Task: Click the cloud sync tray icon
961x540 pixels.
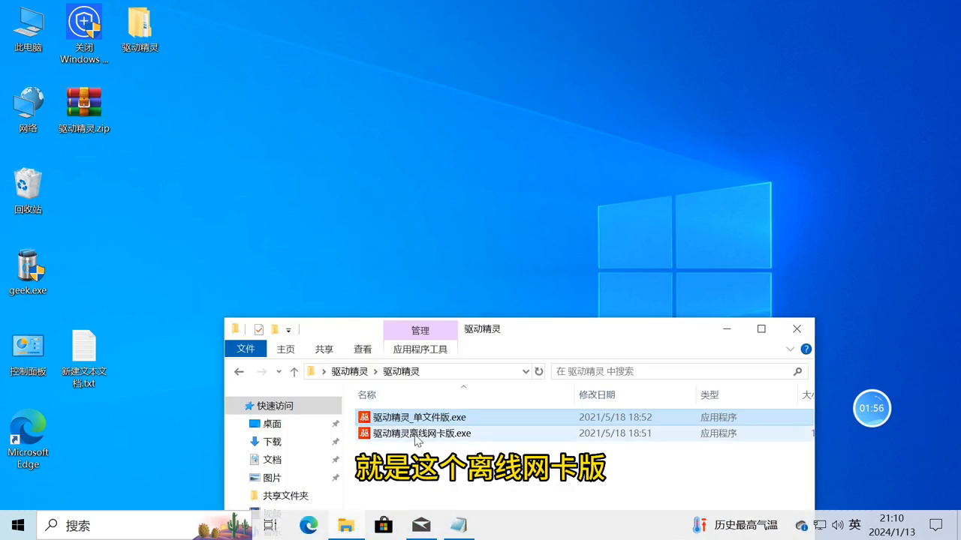Action: click(x=802, y=525)
